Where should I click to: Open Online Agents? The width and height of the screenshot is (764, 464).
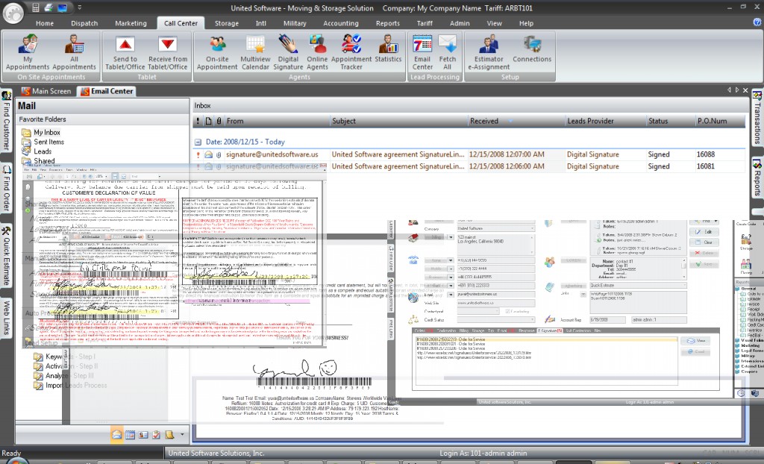pos(317,53)
